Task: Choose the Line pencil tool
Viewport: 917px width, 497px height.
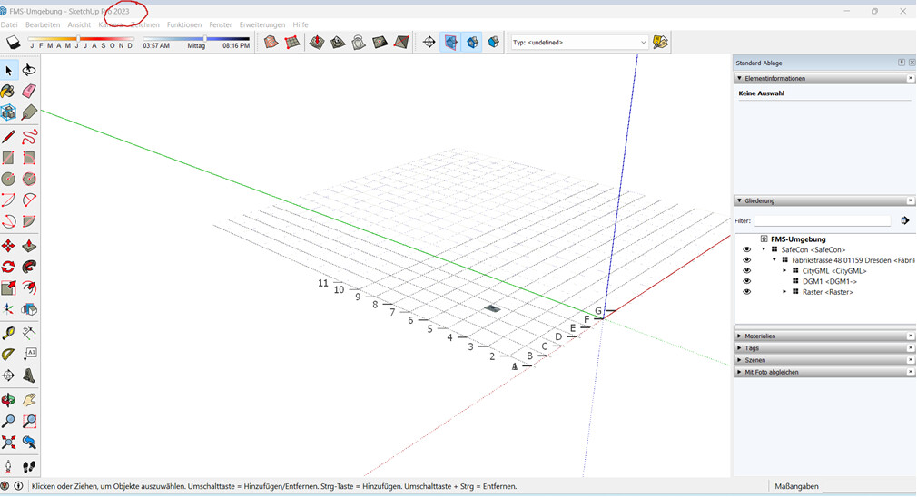Action: pyautogui.click(x=8, y=136)
